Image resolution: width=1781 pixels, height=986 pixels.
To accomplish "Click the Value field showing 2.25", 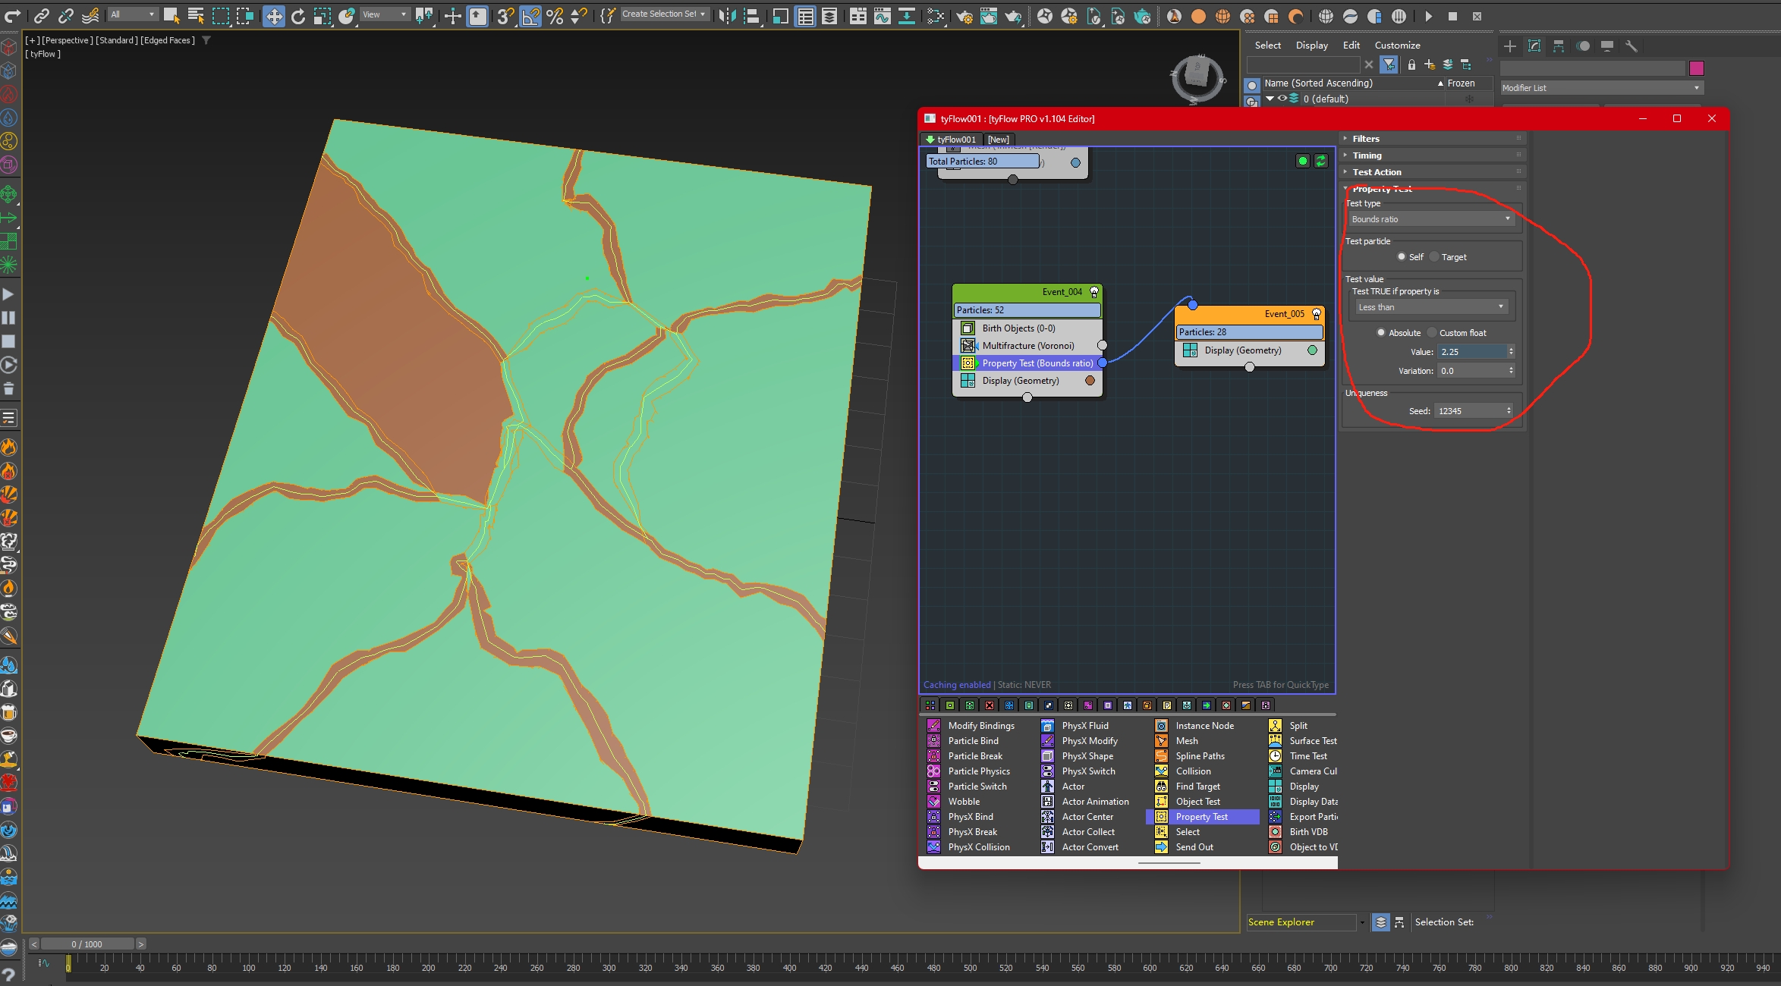I will click(1471, 352).
